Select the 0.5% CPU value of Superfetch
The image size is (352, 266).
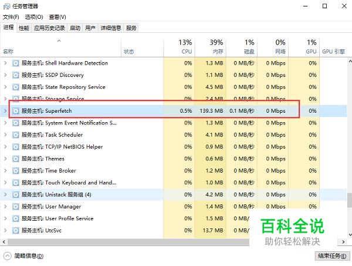point(186,111)
